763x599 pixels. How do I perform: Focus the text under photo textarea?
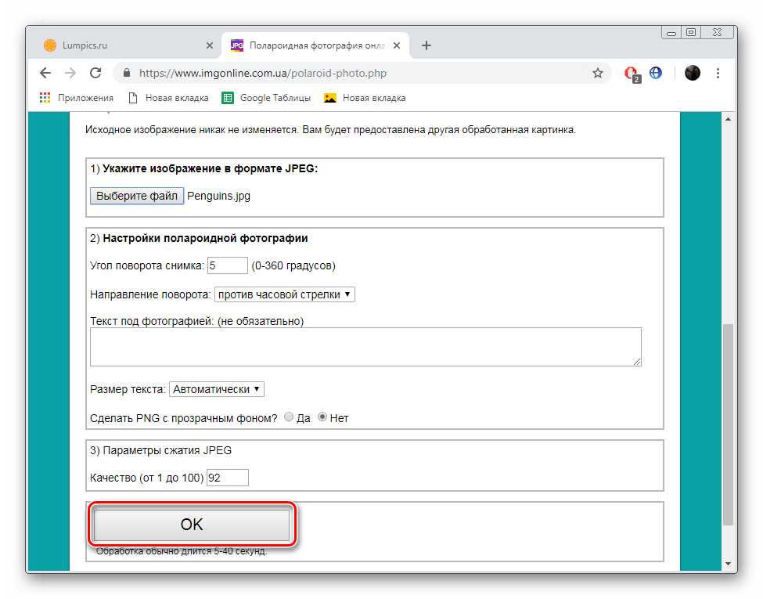365,347
